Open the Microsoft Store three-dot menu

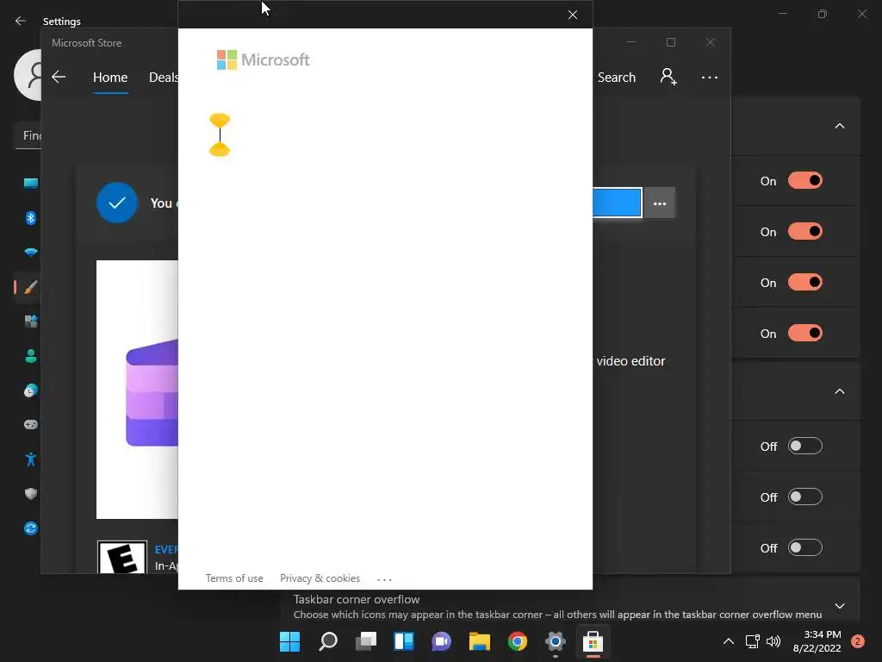710,77
